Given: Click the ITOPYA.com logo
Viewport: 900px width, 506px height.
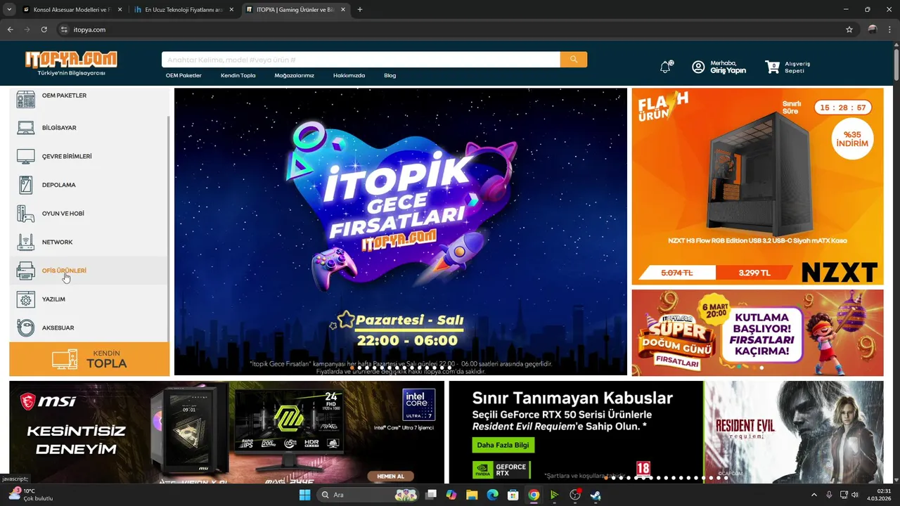Looking at the screenshot, I should click(71, 63).
